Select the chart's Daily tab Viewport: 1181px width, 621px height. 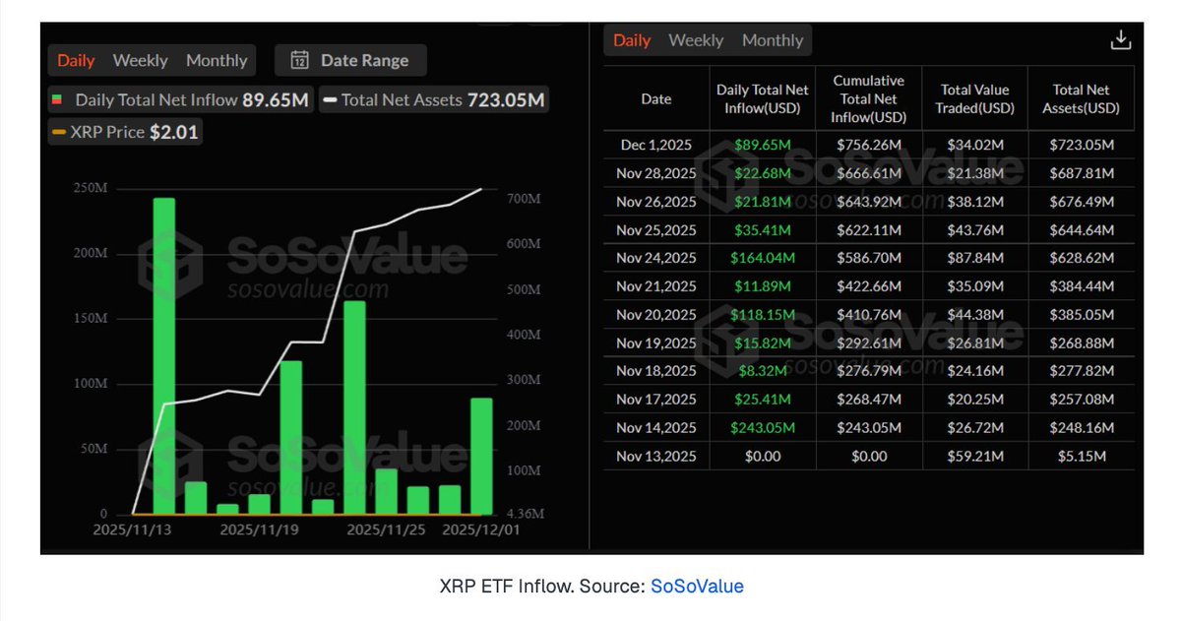76,60
